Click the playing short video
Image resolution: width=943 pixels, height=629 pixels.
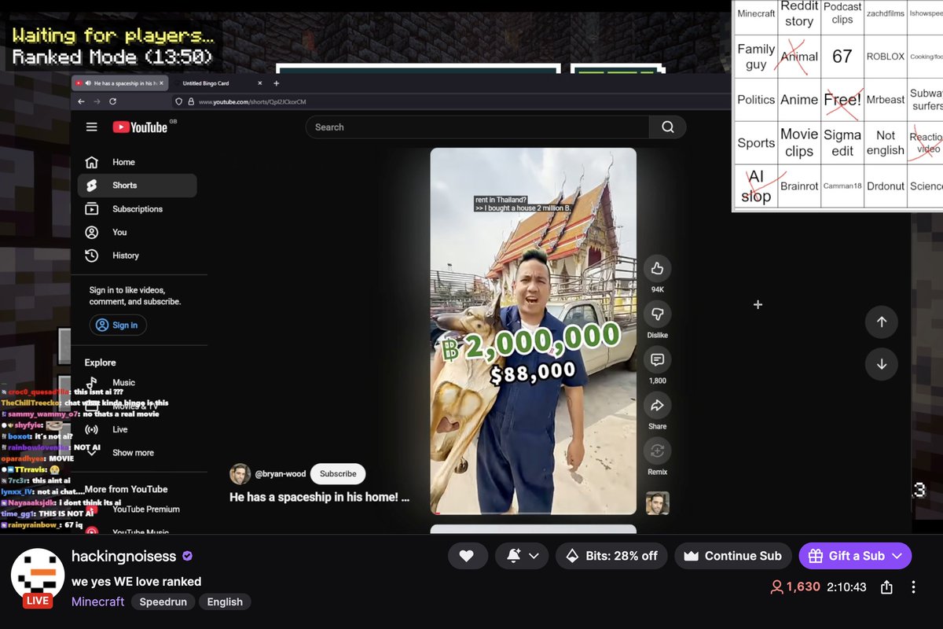[534, 331]
